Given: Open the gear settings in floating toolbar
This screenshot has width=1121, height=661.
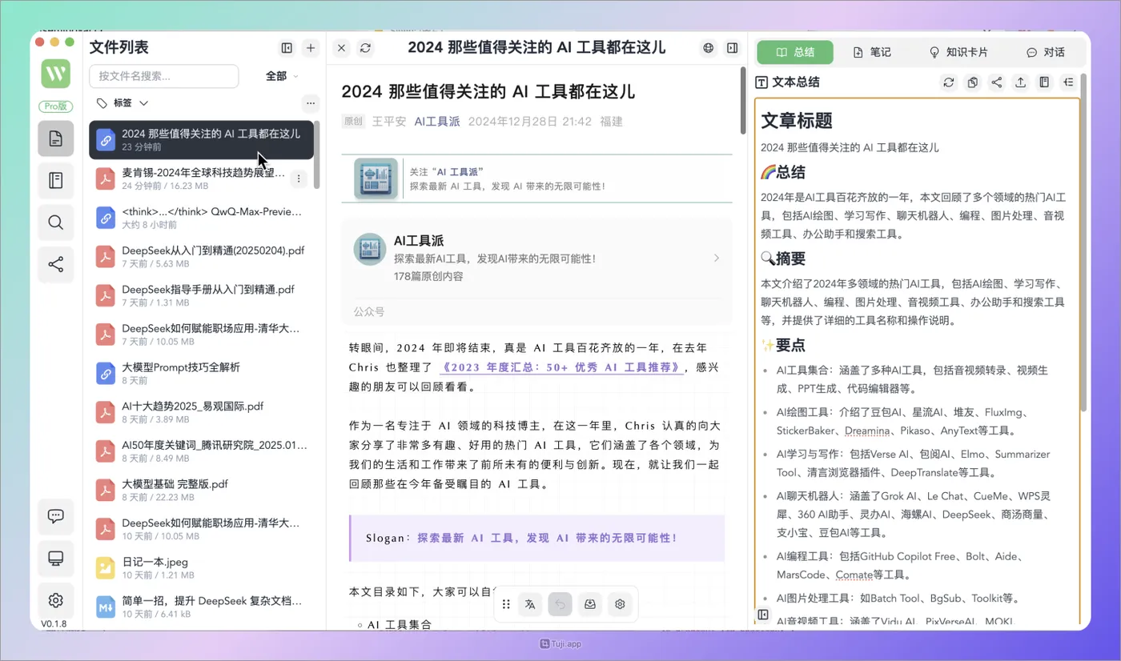Looking at the screenshot, I should (x=620, y=605).
